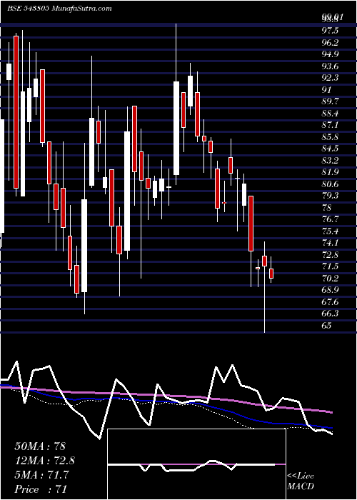Click the 68.9 price axis label
Image resolution: width=357 pixels, height=500 pixels.
point(330,290)
